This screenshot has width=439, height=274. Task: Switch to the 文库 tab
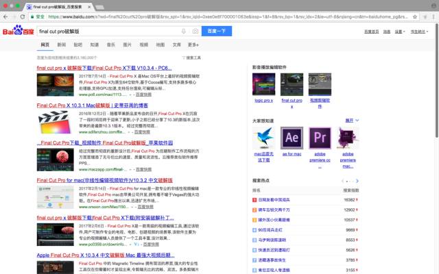pyautogui.click(x=177, y=45)
